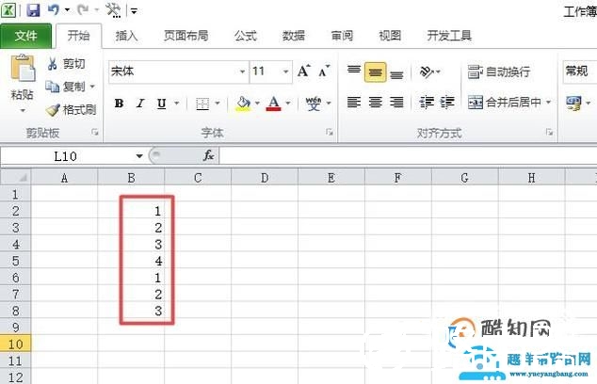Open the 数据 Data tab

point(294,36)
